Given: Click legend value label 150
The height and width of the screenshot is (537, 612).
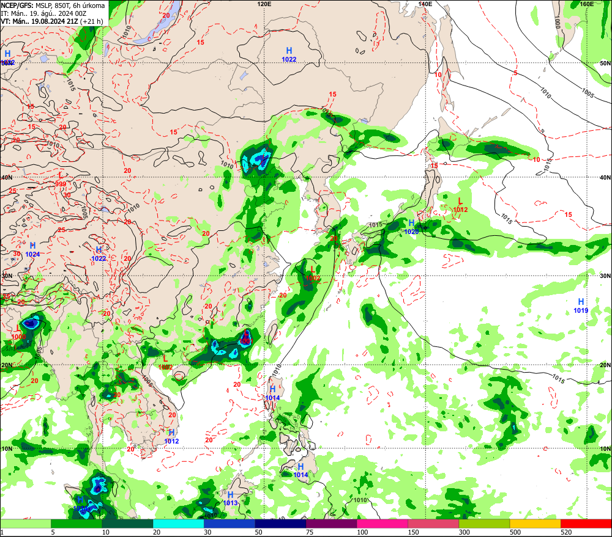Looking at the screenshot, I should click(413, 532).
